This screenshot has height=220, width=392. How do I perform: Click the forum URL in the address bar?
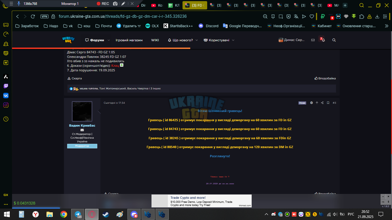point(123,17)
